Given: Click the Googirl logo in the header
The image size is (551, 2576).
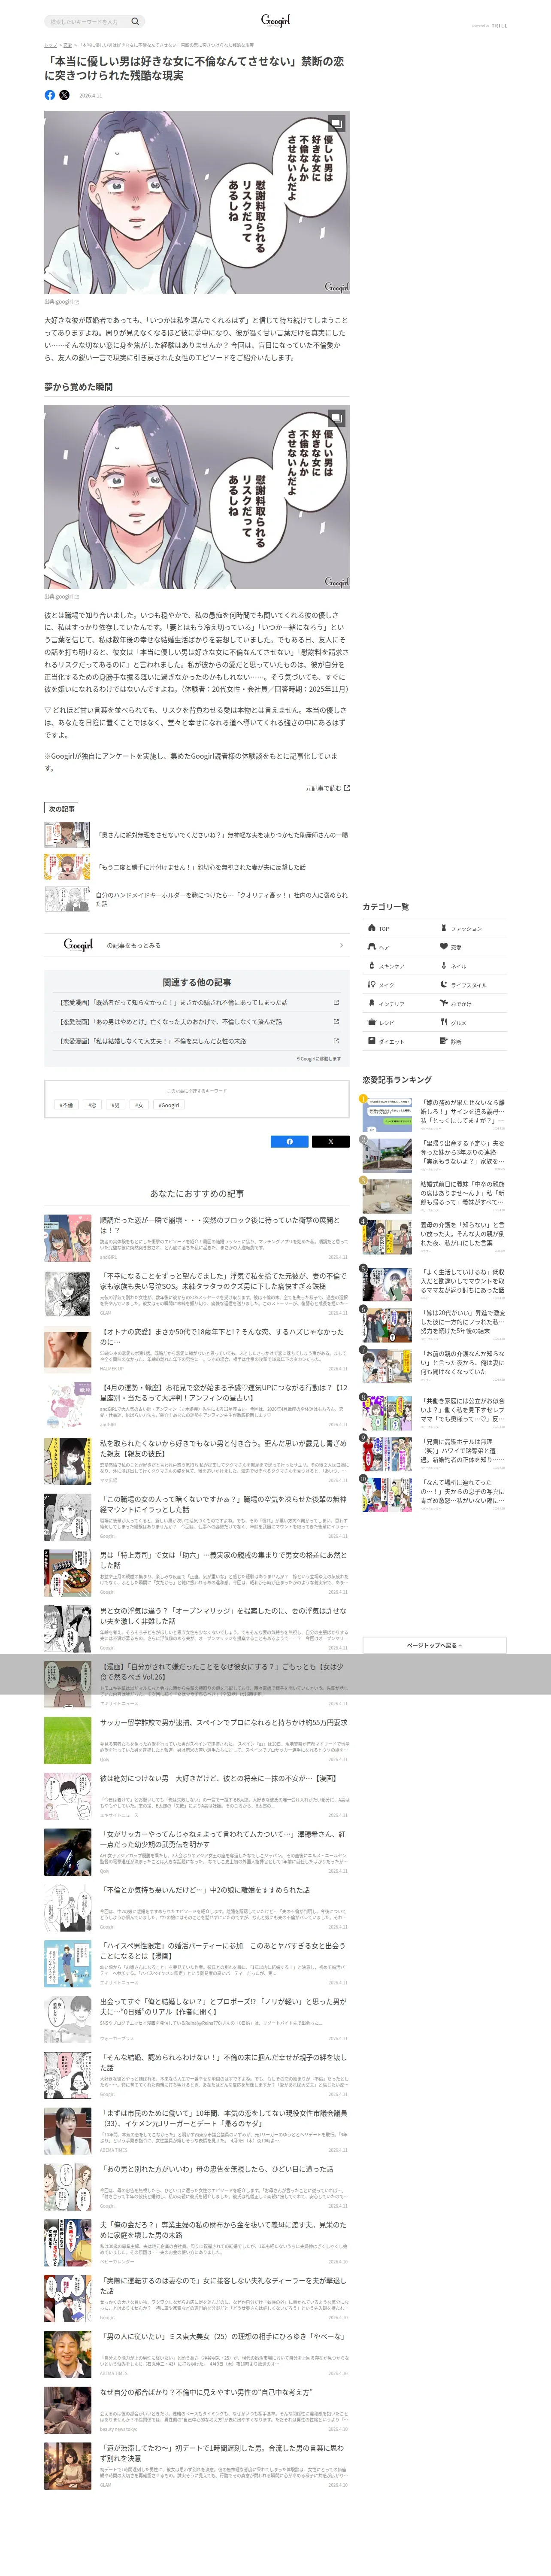Looking at the screenshot, I should [275, 20].
